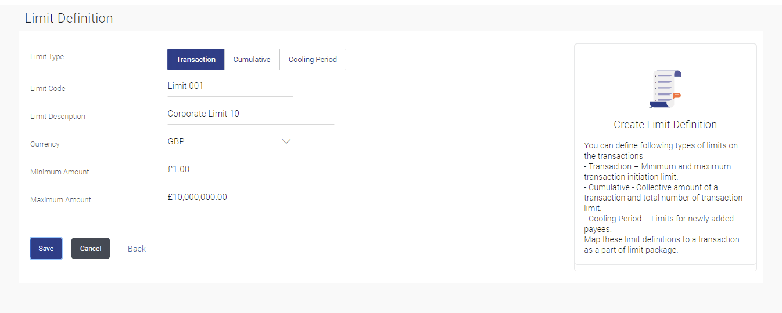Image resolution: width=782 pixels, height=313 pixels.
Task: Edit the Limit Code field
Action: click(230, 86)
